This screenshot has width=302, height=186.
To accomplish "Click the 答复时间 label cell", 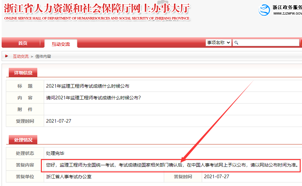I will coord(183,177).
